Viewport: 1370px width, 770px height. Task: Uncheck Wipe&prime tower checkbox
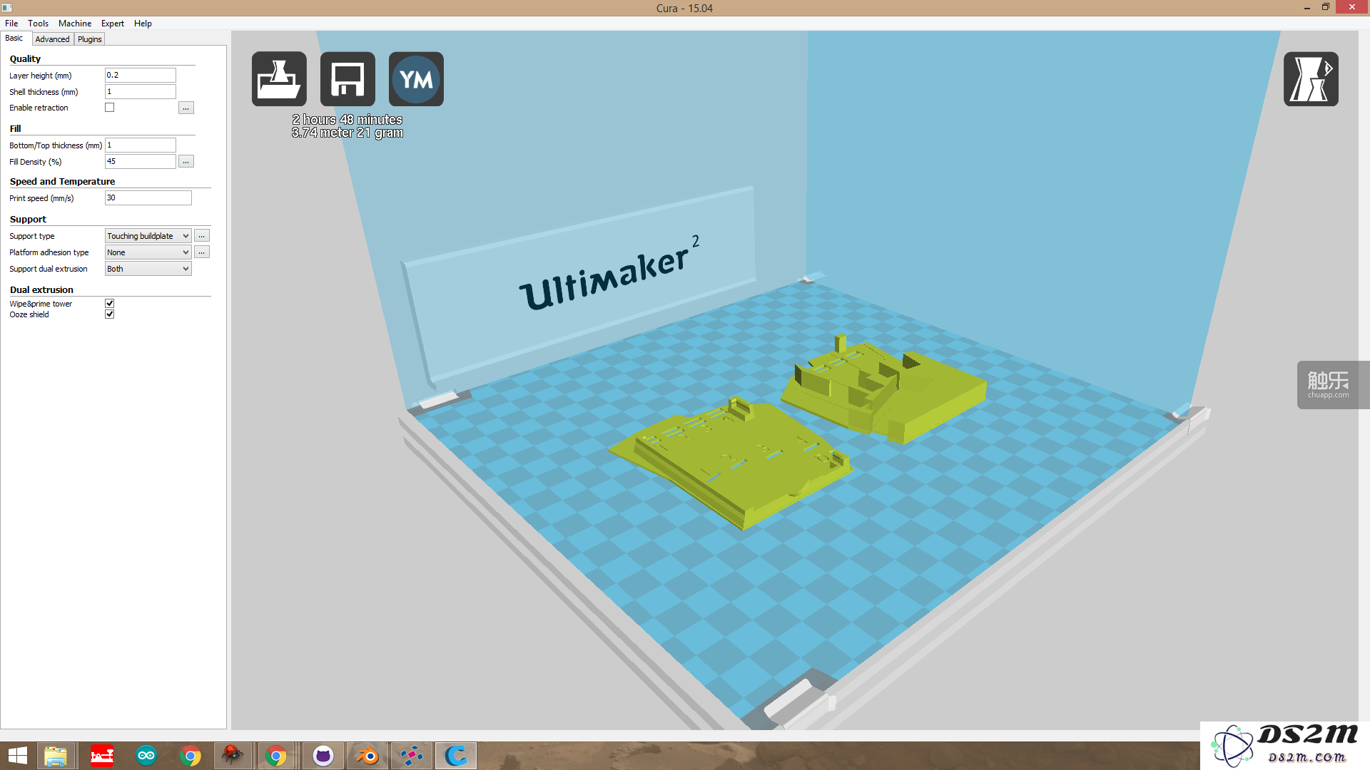(x=110, y=304)
